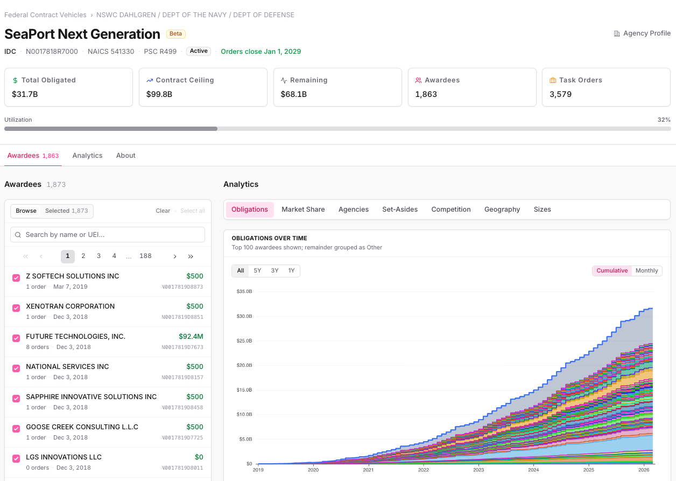Screen dimensions: 676x481
Task: Click the Utilization progress bar
Action: (x=337, y=129)
